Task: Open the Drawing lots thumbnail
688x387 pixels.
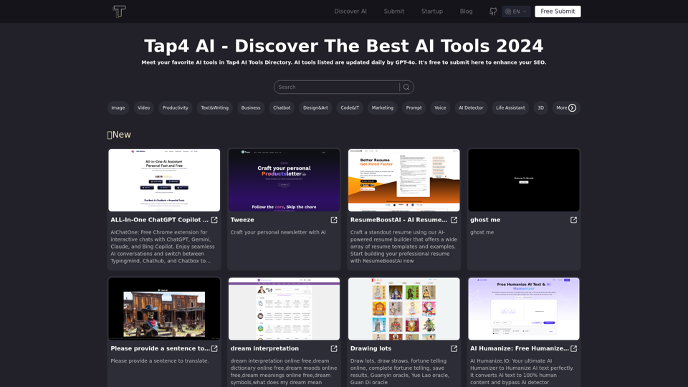Action: click(403, 308)
